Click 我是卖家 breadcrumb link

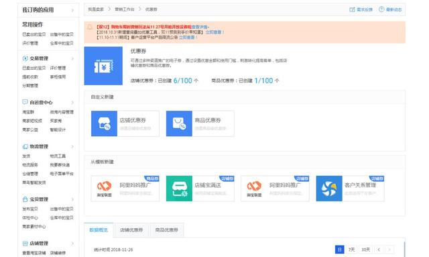(96, 9)
